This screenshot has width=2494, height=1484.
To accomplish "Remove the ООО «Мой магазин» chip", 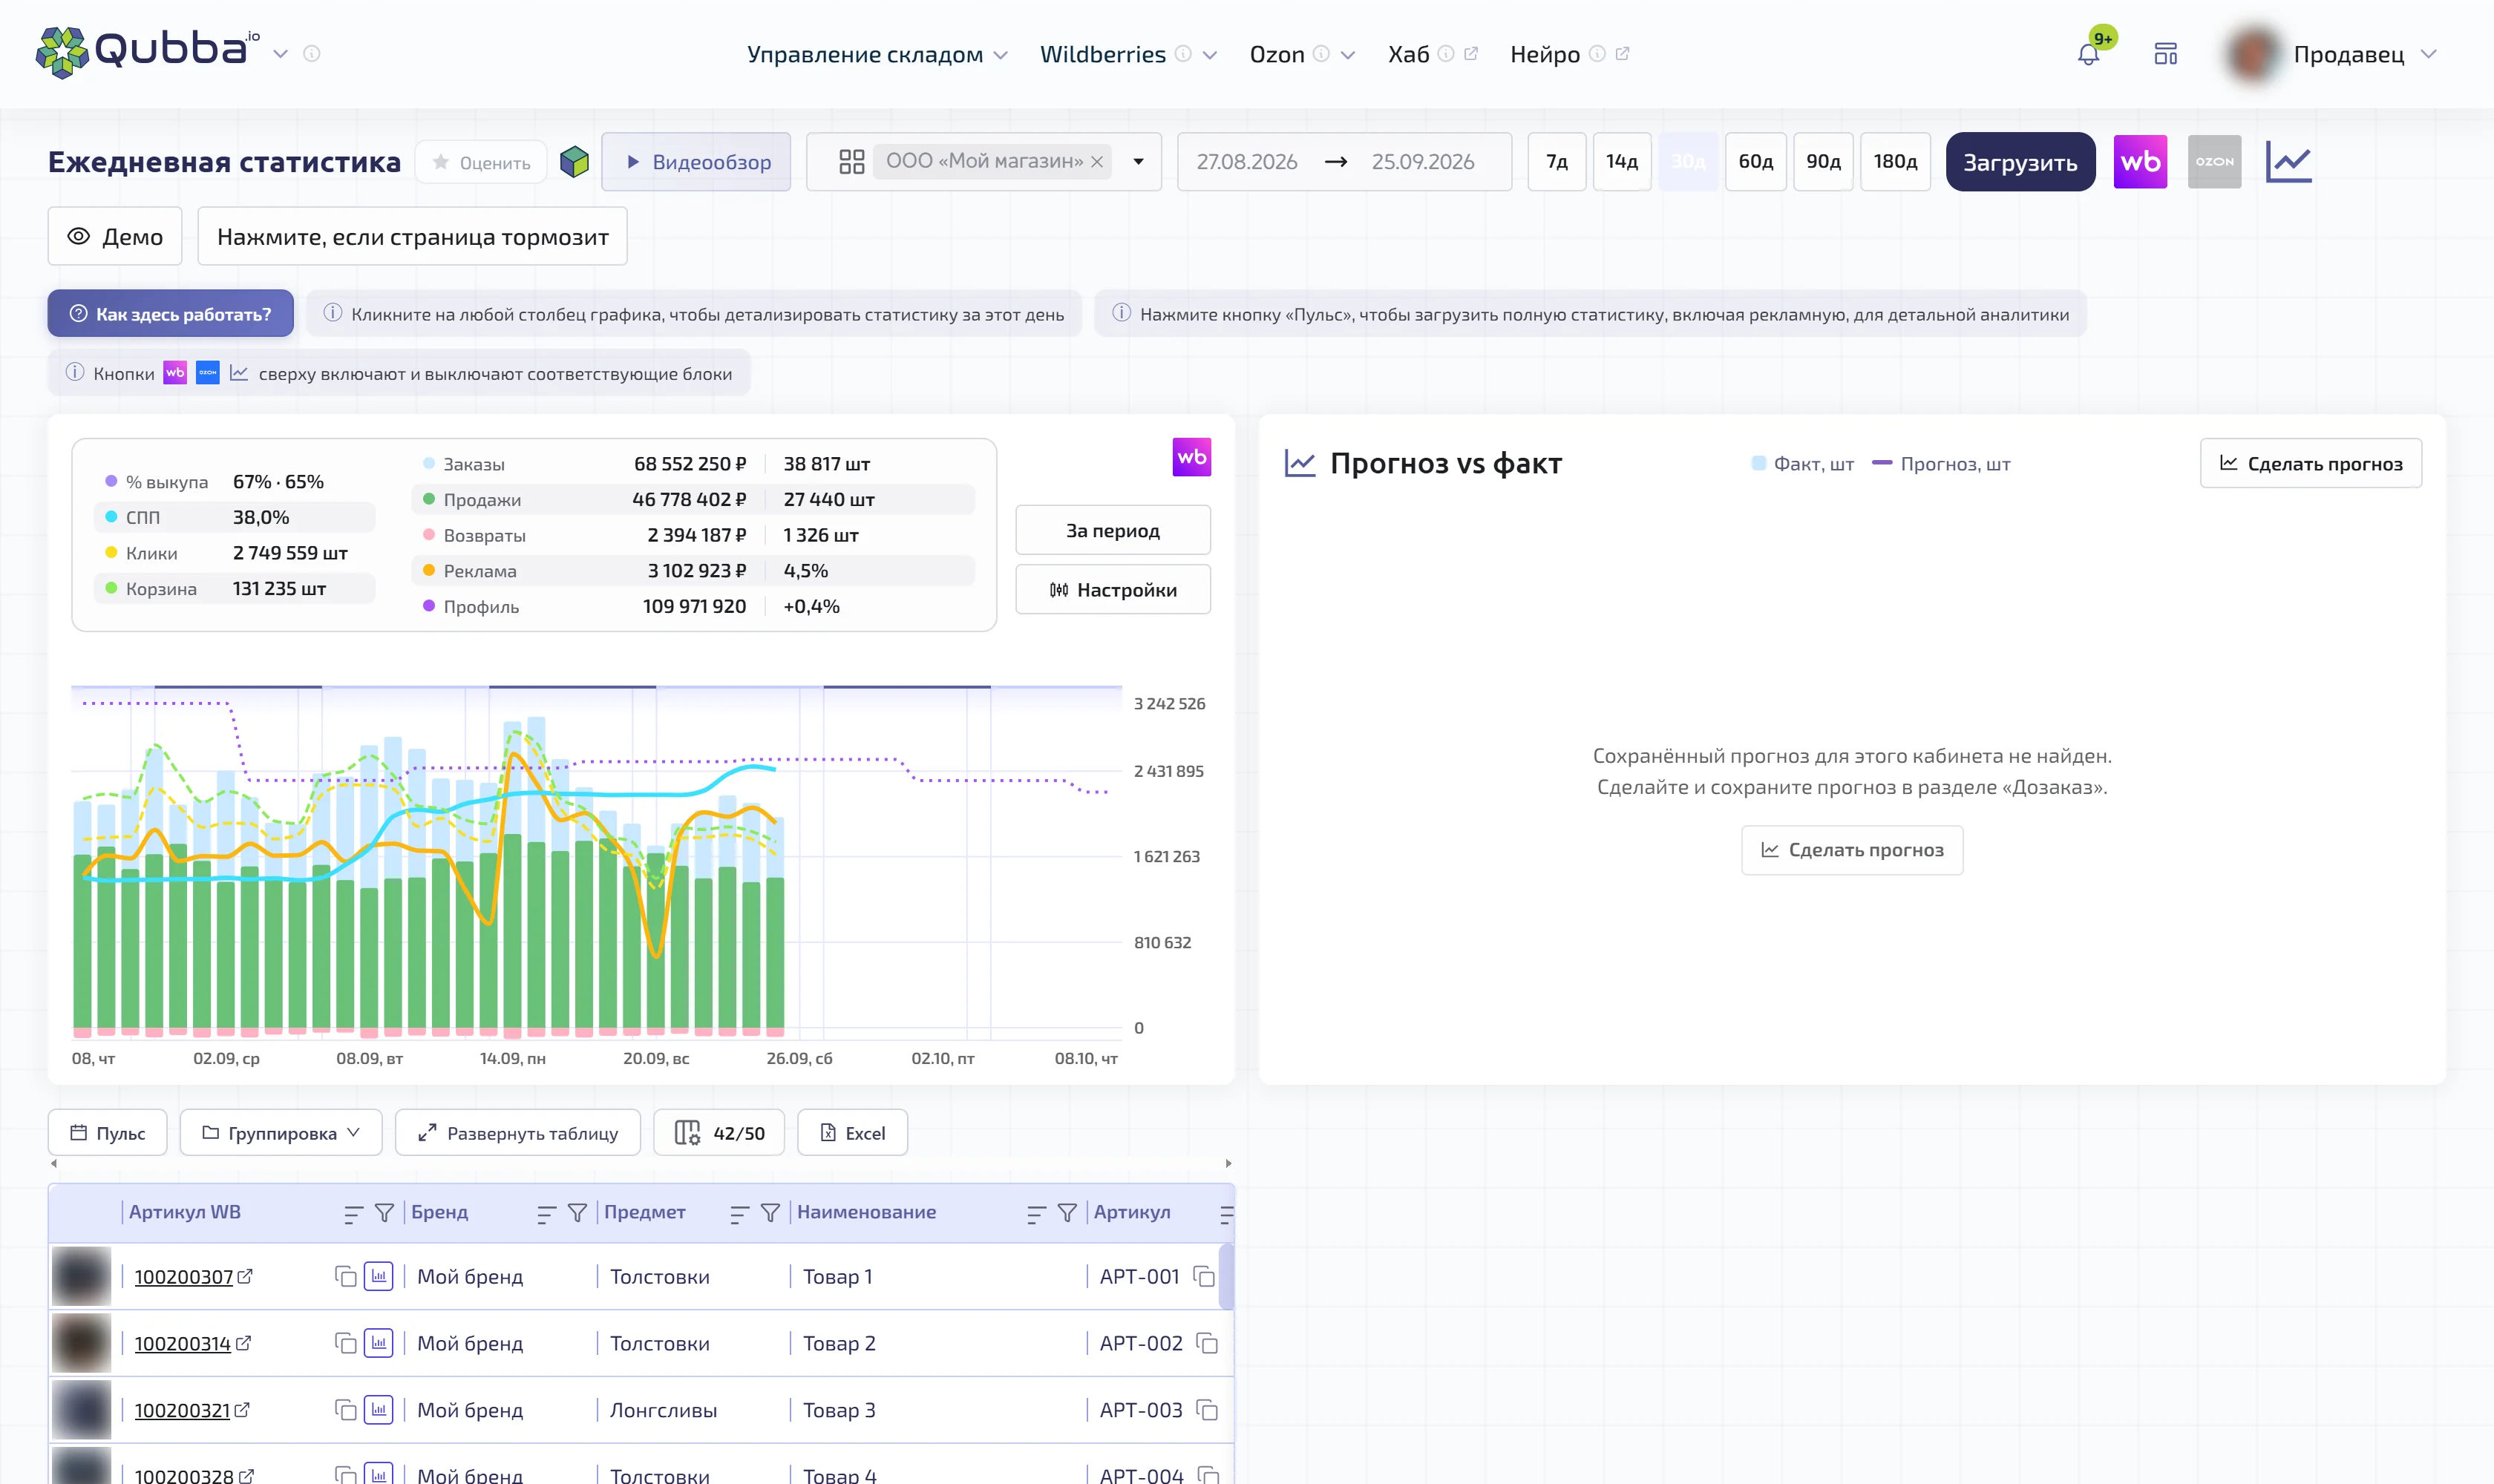I will [x=1096, y=162].
